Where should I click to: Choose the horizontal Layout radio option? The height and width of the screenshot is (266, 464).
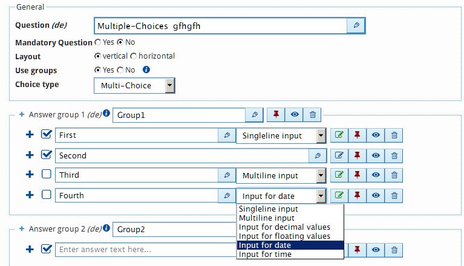click(134, 56)
